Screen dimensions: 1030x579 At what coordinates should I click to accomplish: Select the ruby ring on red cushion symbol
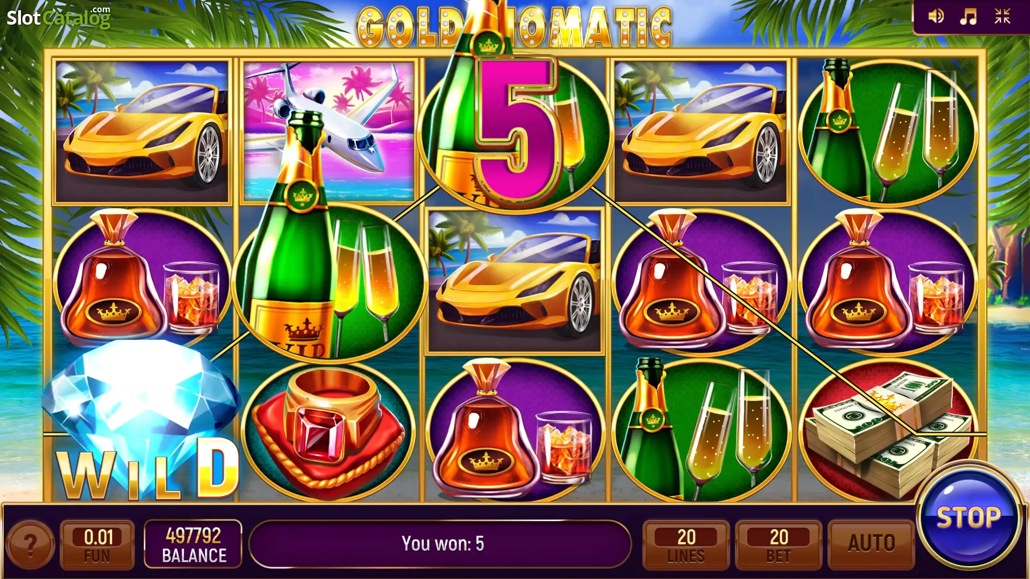click(328, 430)
